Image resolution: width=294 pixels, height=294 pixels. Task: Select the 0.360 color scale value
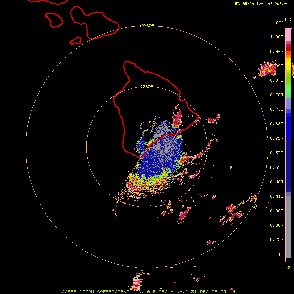277,211
